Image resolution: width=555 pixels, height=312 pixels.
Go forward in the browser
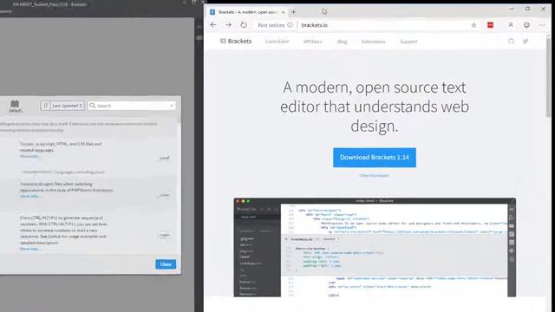[229, 25]
